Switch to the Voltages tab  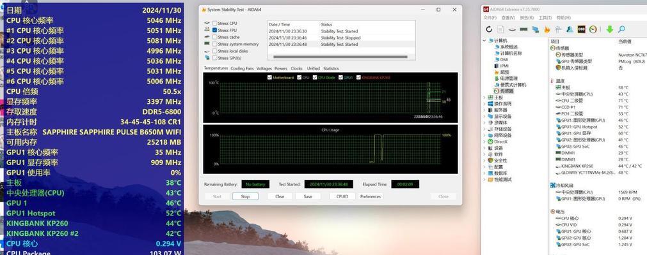tap(264, 69)
